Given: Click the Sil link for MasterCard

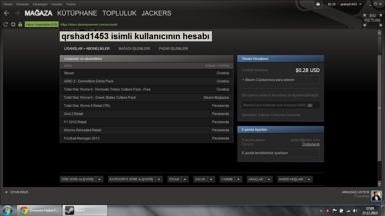Looking at the screenshot, I should tap(310, 105).
